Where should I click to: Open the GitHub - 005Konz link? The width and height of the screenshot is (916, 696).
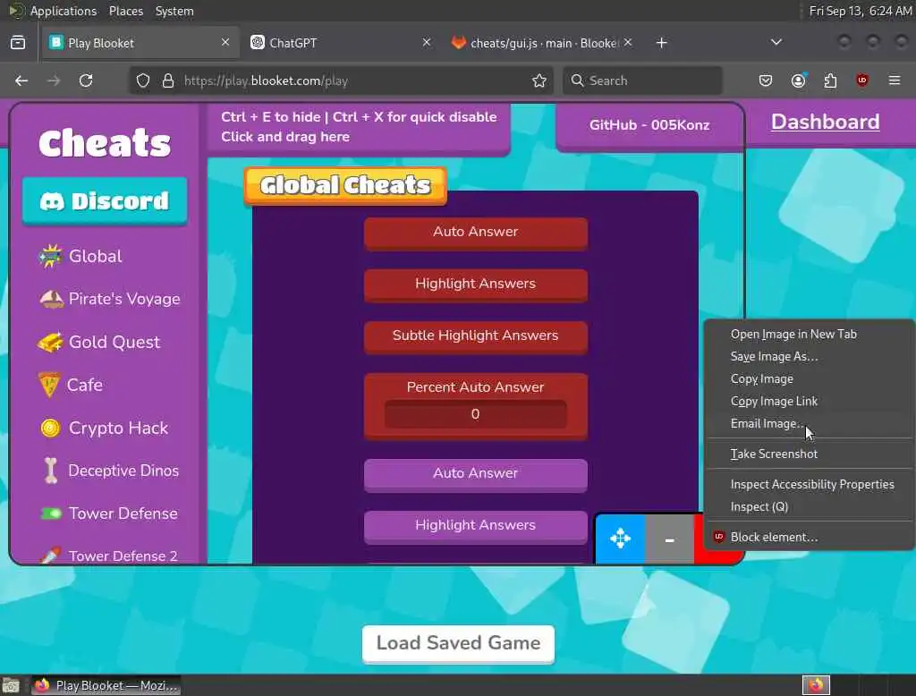tap(649, 125)
